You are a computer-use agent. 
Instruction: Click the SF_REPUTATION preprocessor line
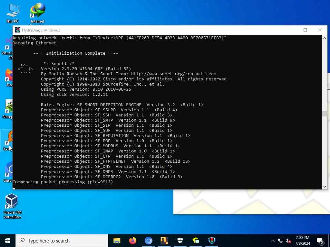[x=116, y=136]
